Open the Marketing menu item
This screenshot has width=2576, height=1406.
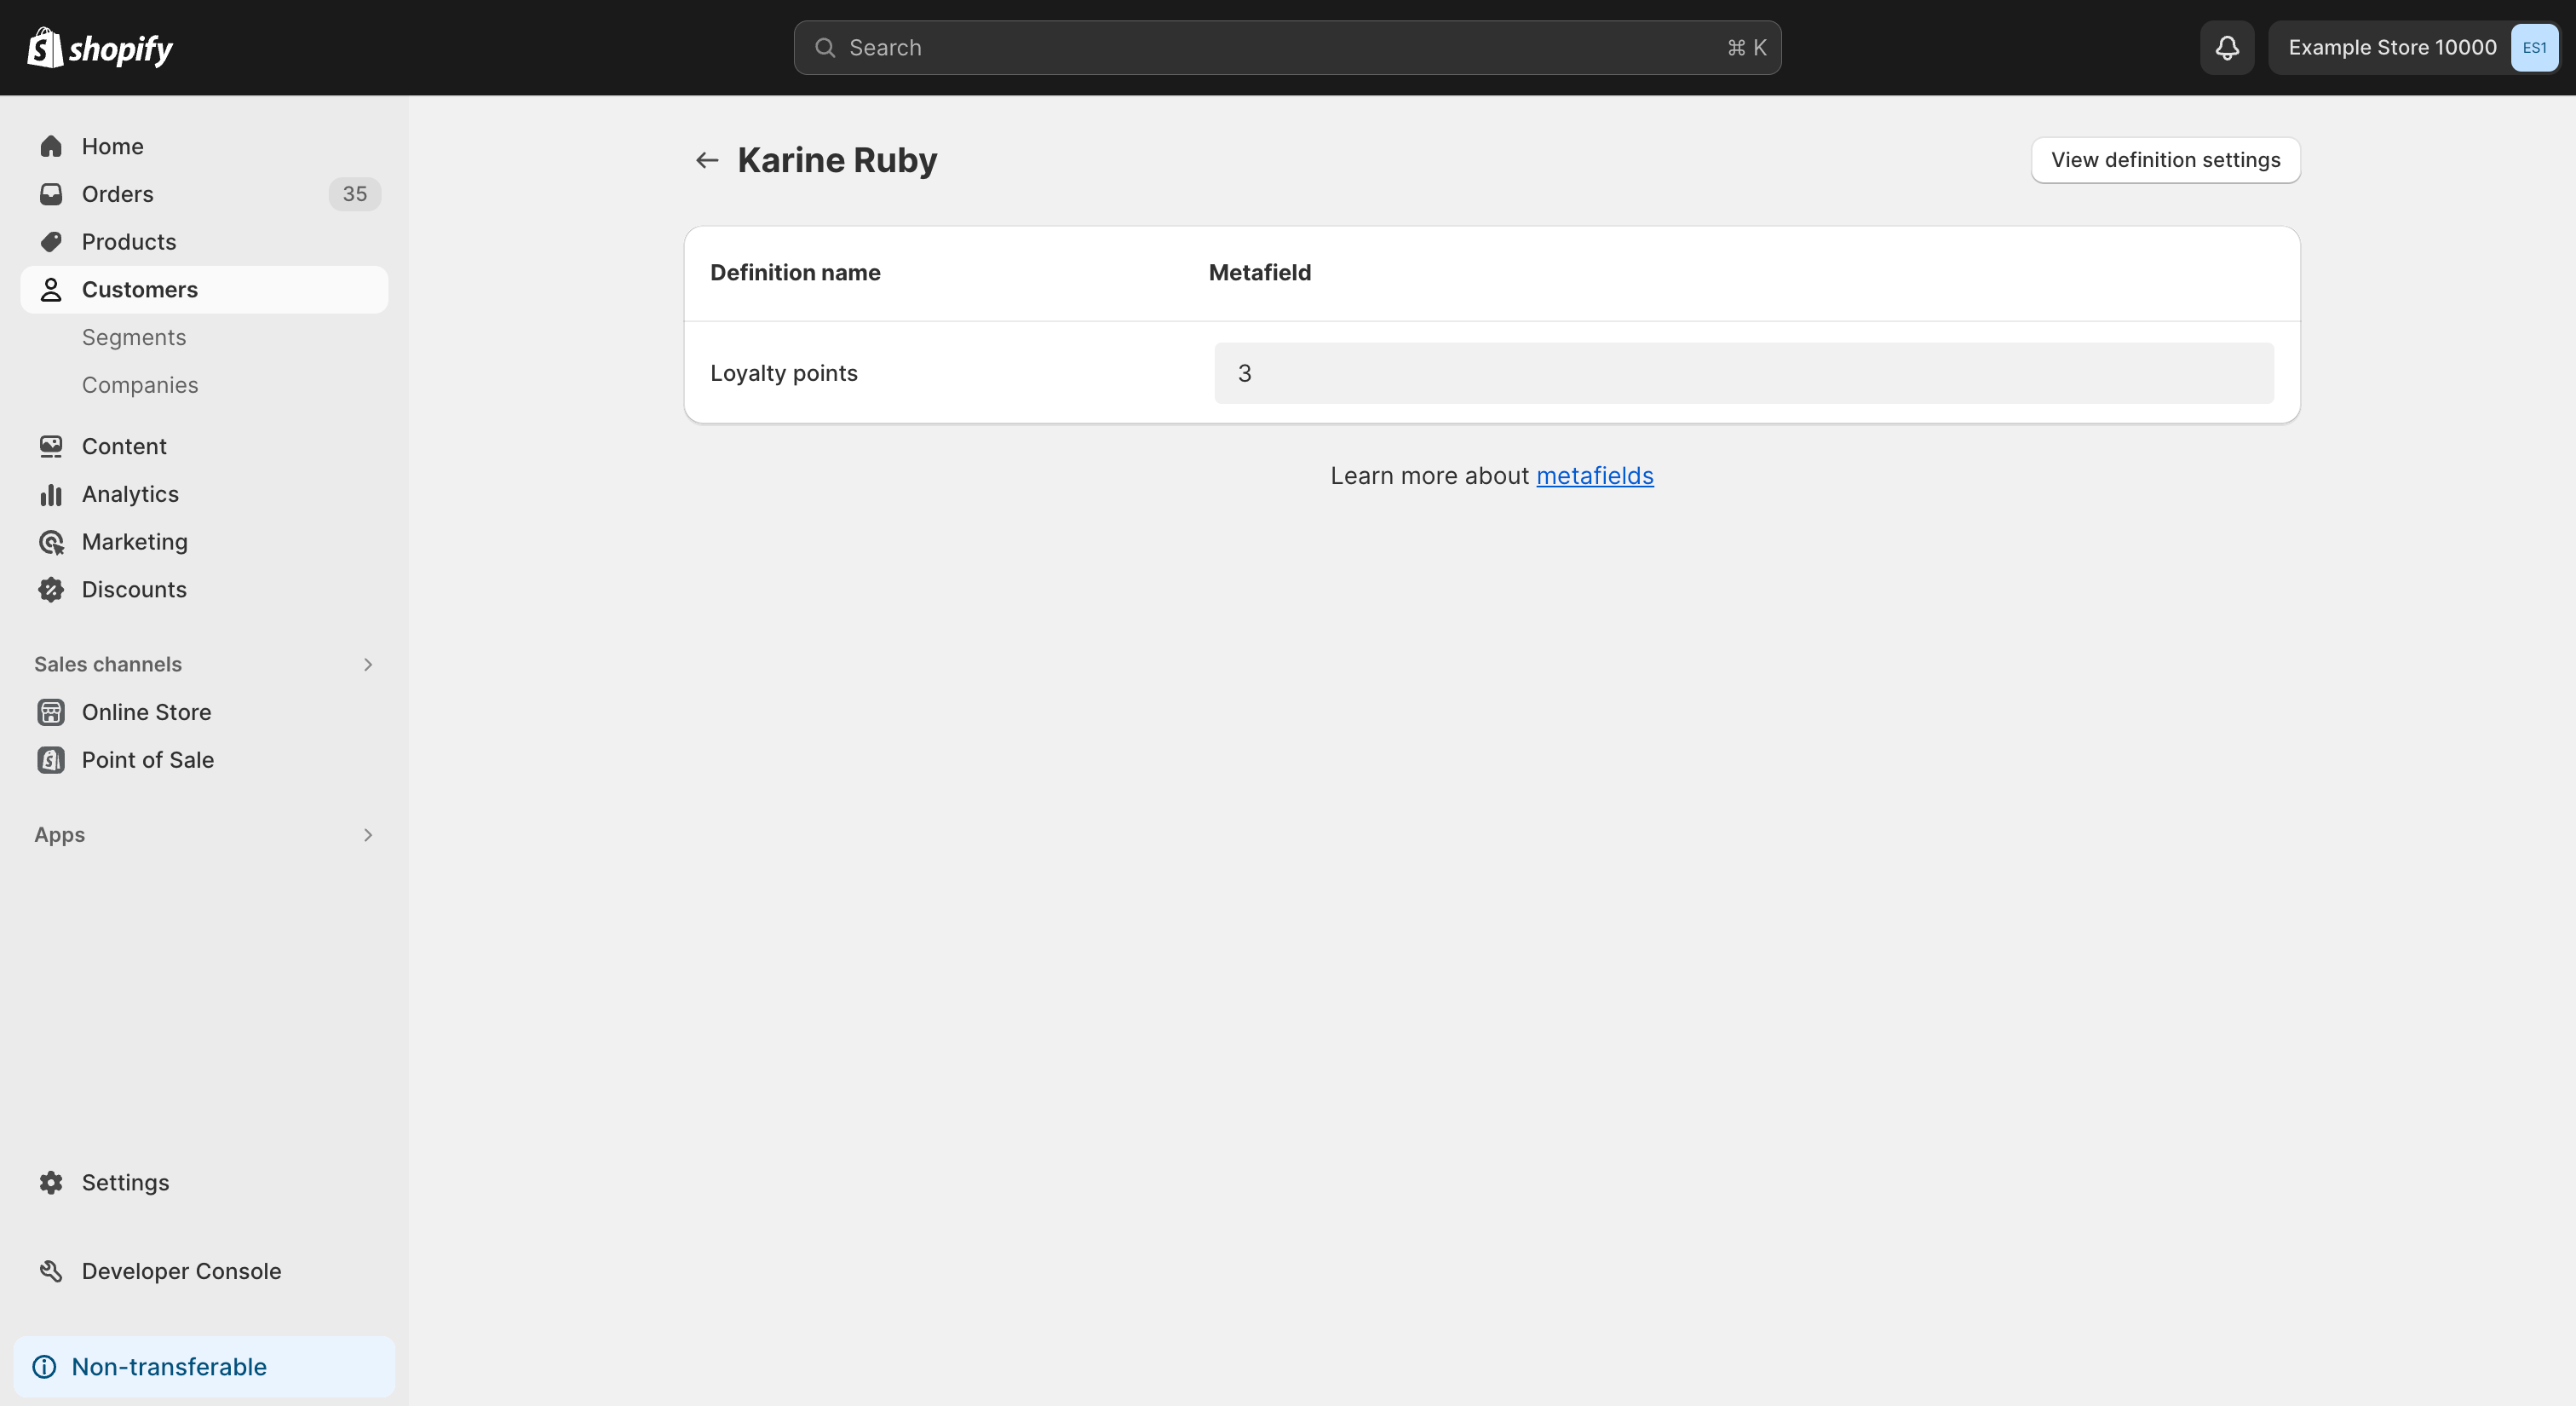[x=204, y=542]
